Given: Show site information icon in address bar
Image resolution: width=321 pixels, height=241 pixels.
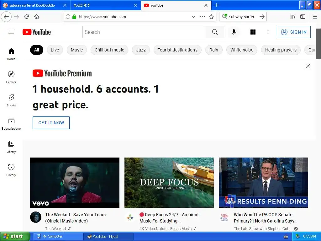Looking at the screenshot, I should tap(68, 17).
